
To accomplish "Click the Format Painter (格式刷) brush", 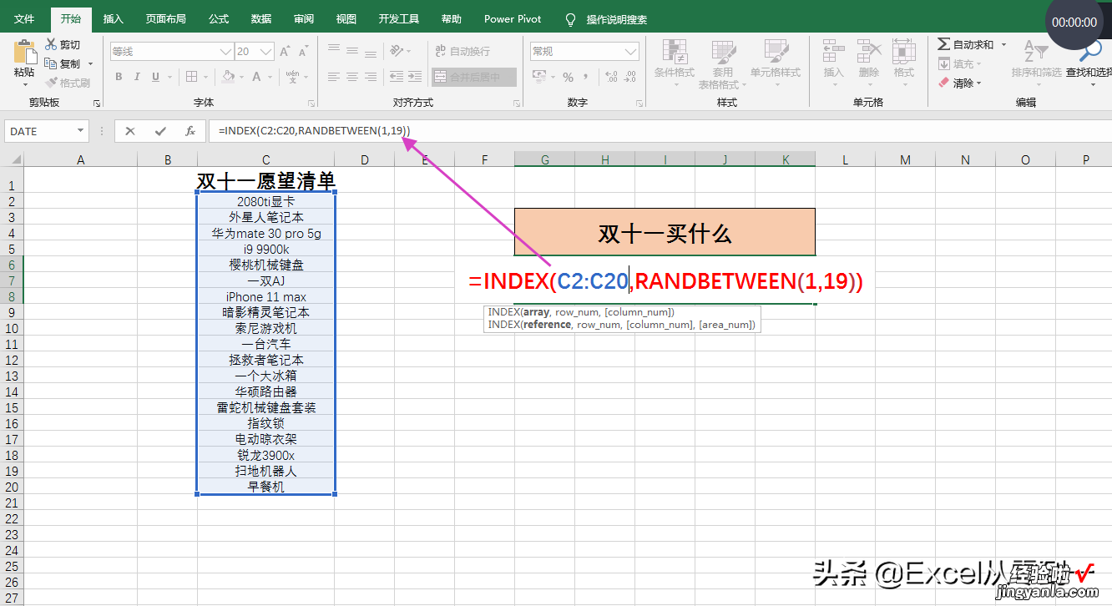I will (x=68, y=83).
